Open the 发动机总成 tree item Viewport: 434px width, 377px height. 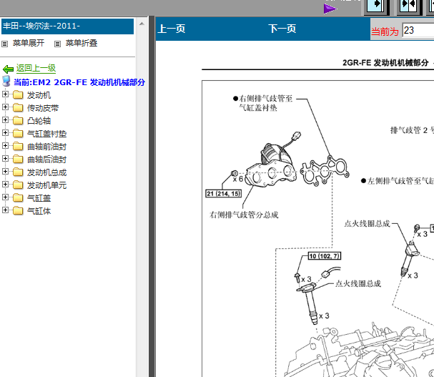[x=46, y=172]
